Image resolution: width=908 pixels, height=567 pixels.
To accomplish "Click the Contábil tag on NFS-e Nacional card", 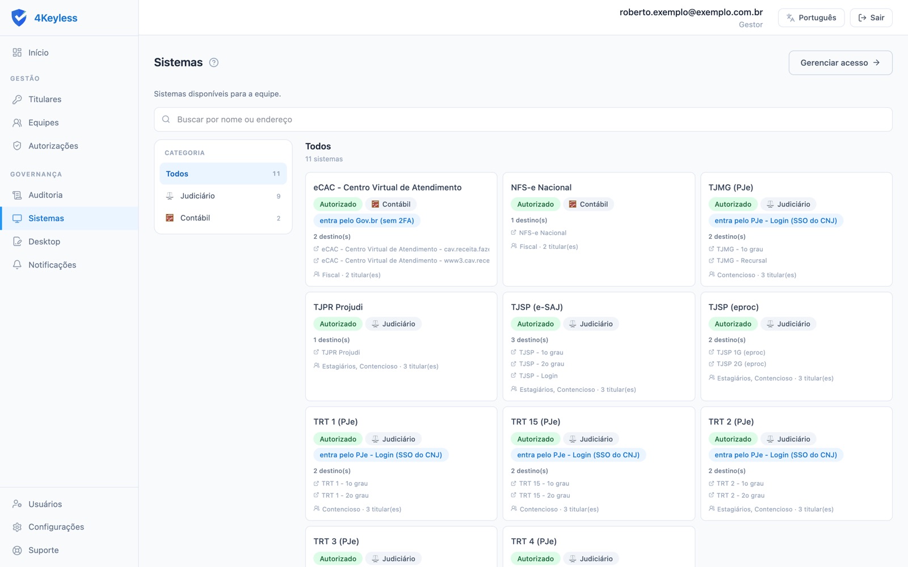I will coord(588,204).
